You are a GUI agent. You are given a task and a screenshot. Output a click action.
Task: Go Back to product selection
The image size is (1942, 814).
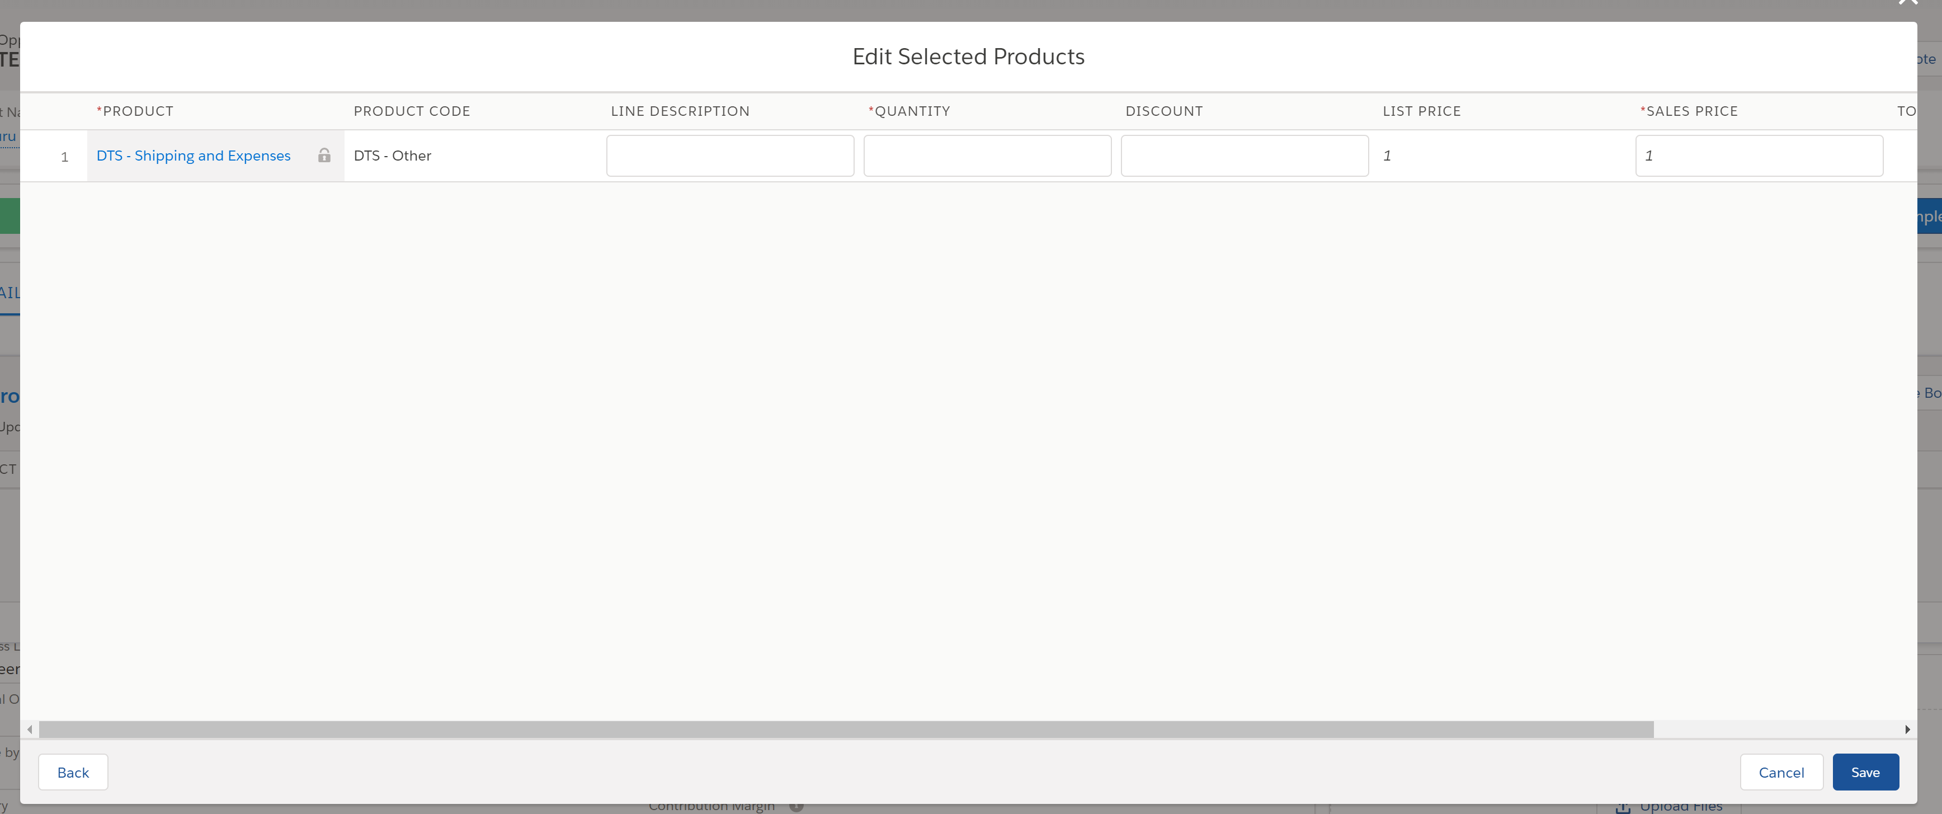(73, 773)
